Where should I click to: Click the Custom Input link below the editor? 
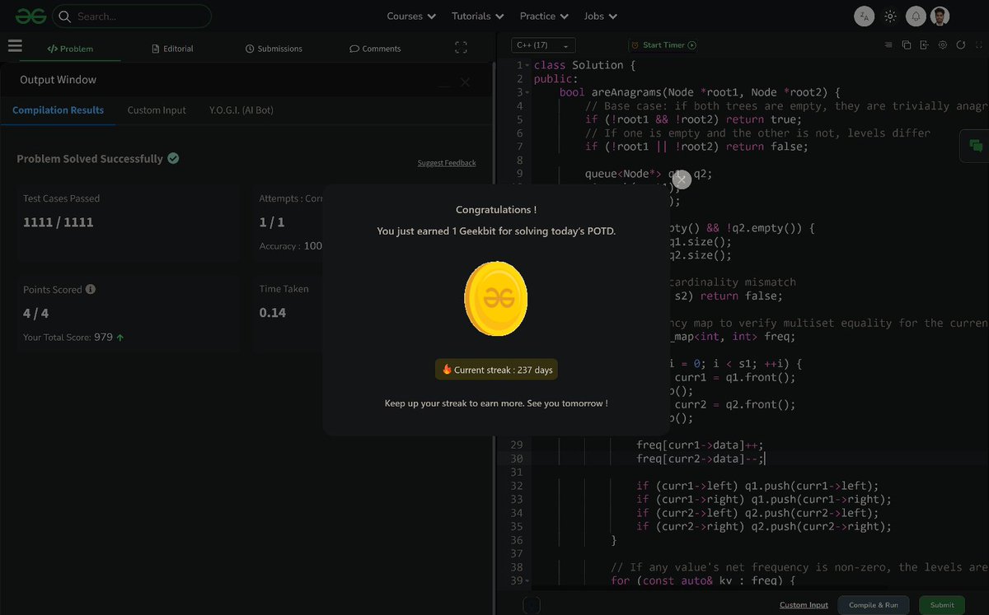804,605
